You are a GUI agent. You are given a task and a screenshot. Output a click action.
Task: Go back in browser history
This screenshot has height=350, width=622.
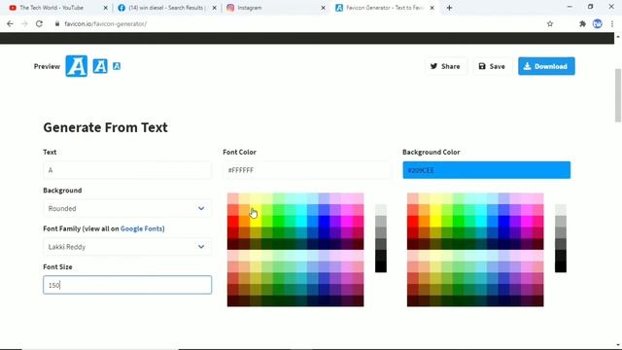click(x=10, y=23)
